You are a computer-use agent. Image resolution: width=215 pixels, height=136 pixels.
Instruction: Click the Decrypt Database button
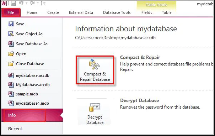point(95,114)
